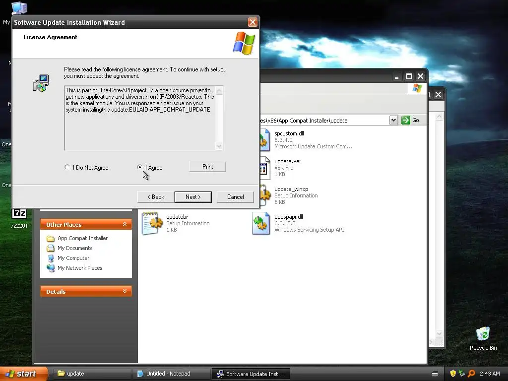Click the Back button in wizard
The width and height of the screenshot is (508, 381).
(156, 197)
